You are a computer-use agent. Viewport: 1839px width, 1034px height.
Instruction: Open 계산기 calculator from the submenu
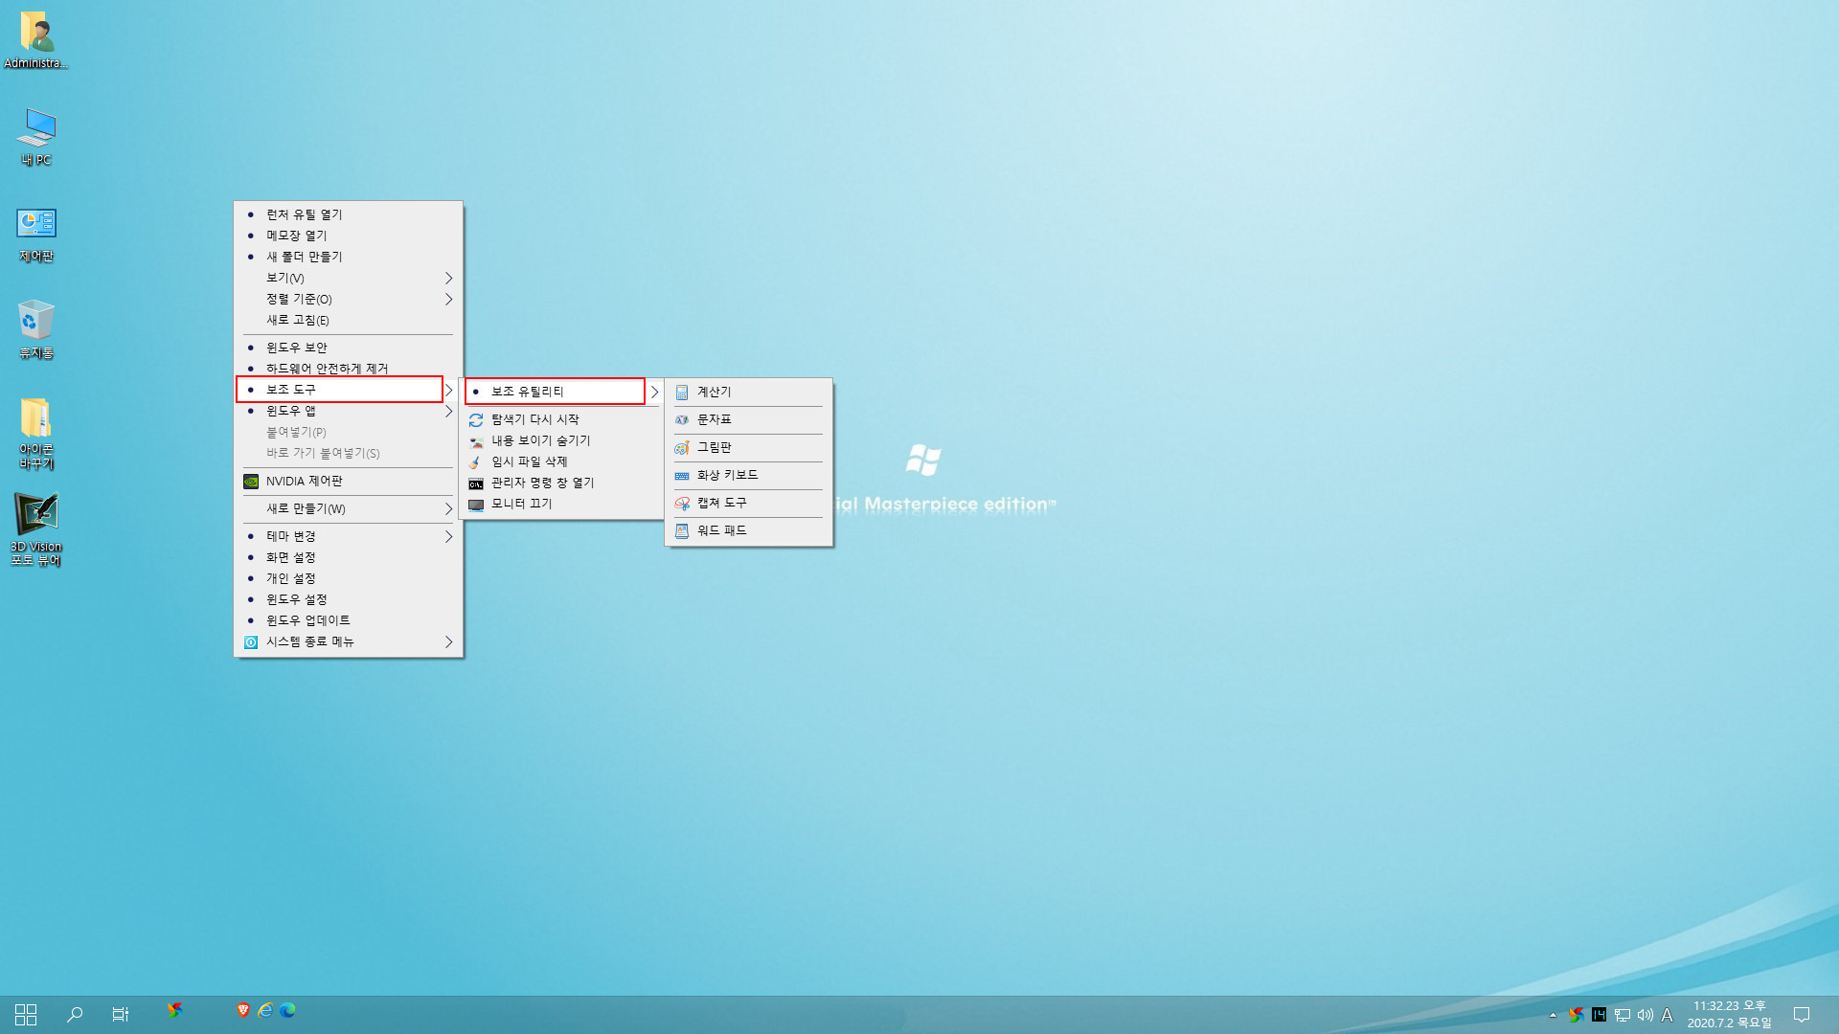coord(748,392)
